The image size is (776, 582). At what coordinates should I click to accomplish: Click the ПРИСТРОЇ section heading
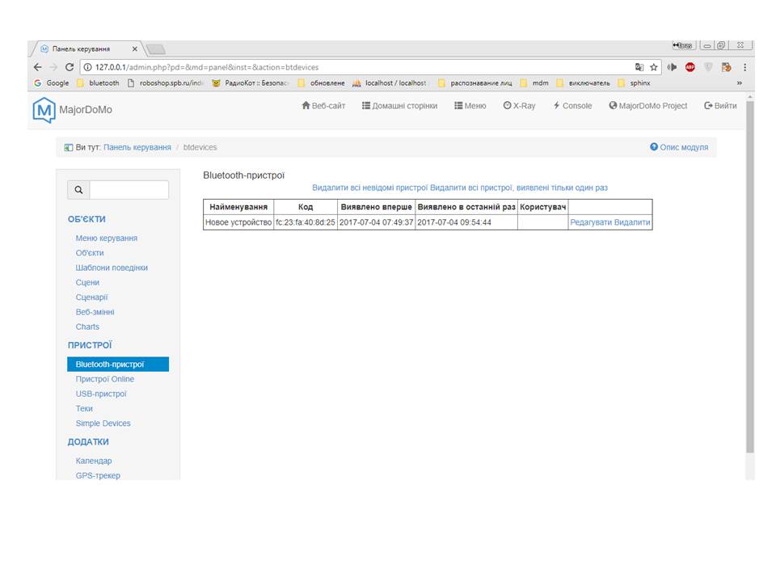(90, 345)
